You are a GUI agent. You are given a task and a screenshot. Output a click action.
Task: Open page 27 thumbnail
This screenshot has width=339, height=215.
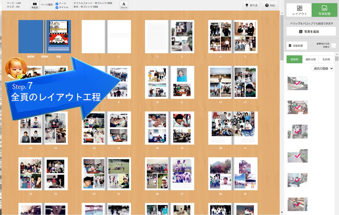(x=182, y=174)
